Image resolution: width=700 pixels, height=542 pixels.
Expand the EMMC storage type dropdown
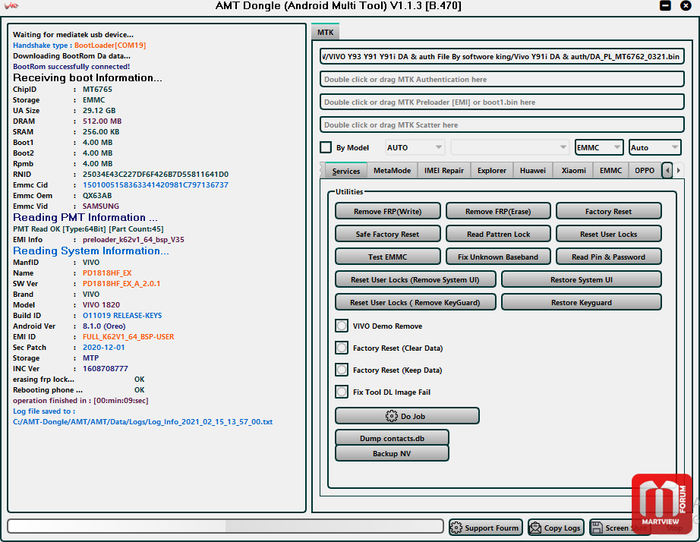[598, 147]
